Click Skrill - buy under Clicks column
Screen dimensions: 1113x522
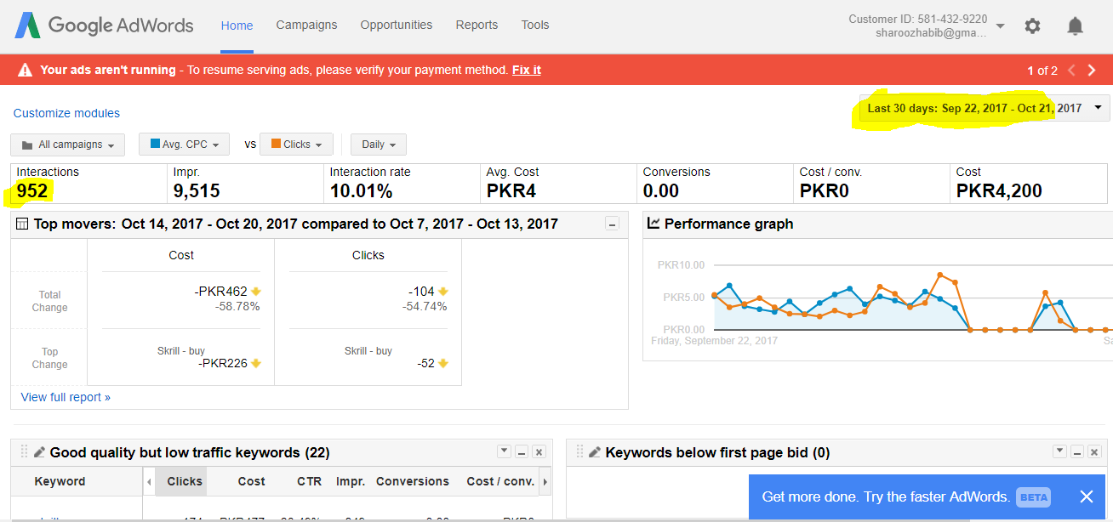click(368, 351)
